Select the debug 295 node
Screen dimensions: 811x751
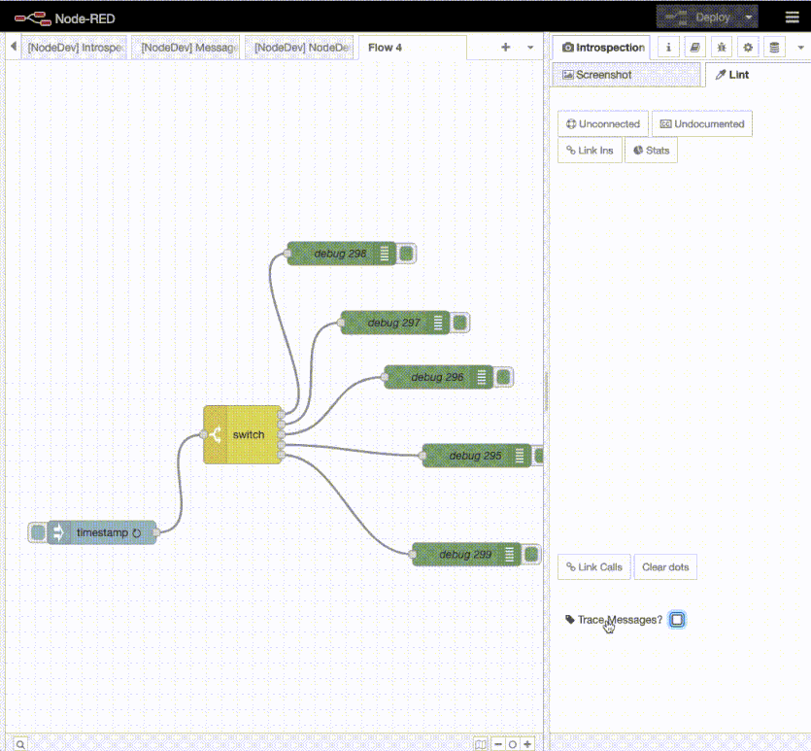477,456
